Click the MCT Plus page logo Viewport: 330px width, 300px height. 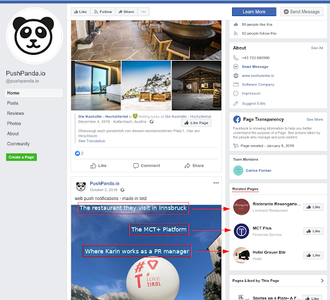tap(241, 231)
